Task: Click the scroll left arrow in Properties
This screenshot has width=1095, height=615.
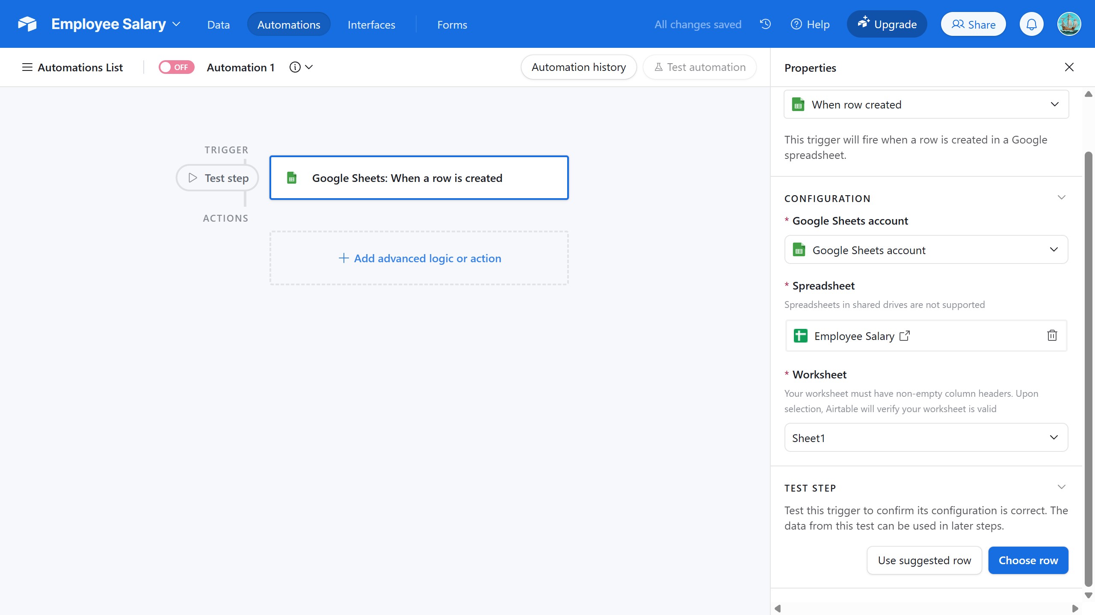Action: [778, 609]
